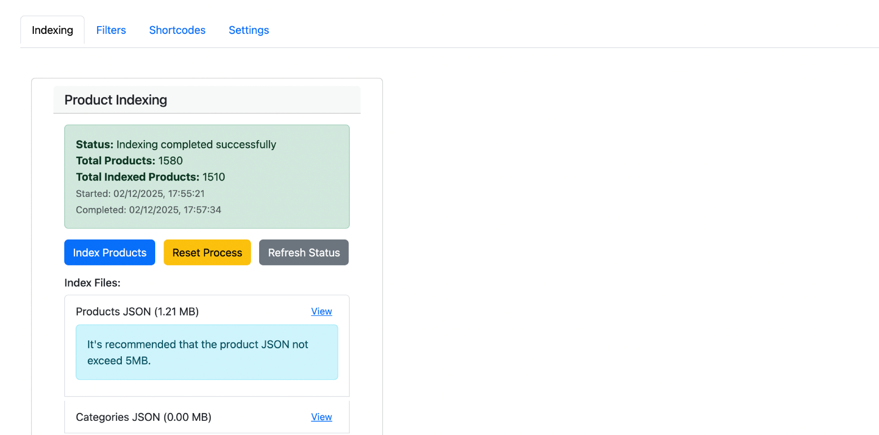Click the Index Files label
This screenshot has width=879, height=435.
92,283
